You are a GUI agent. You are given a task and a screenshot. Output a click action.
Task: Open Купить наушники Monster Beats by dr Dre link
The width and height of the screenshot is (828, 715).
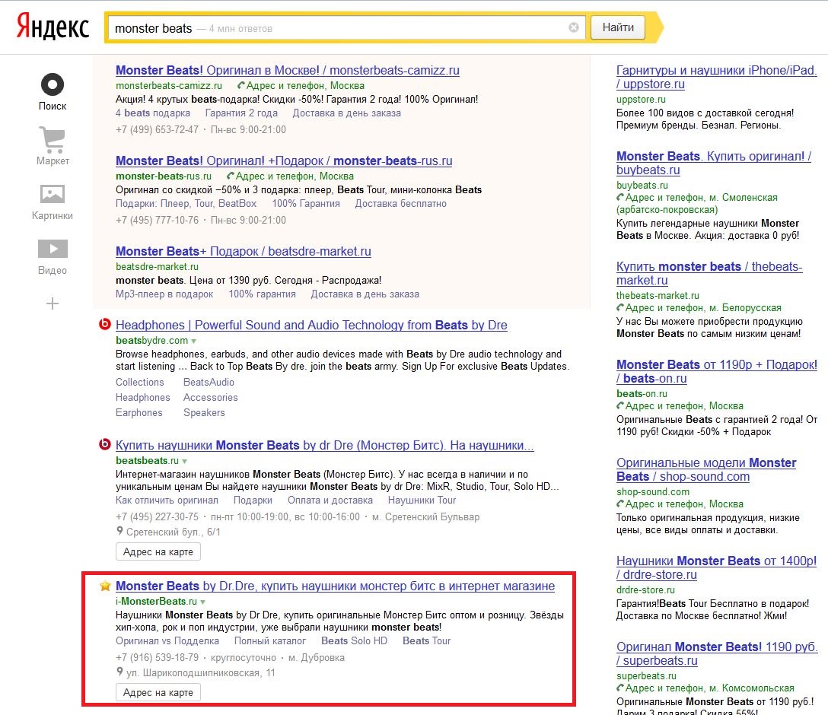pos(325,446)
